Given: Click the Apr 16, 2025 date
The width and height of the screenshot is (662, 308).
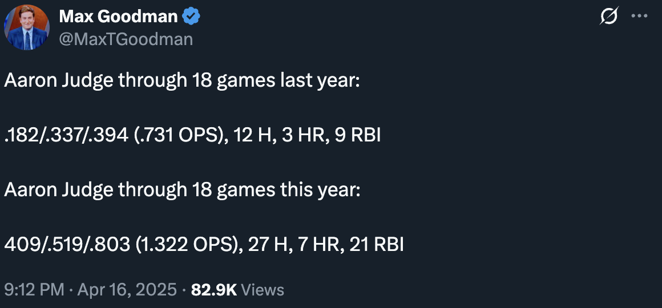Looking at the screenshot, I should (x=127, y=290).
